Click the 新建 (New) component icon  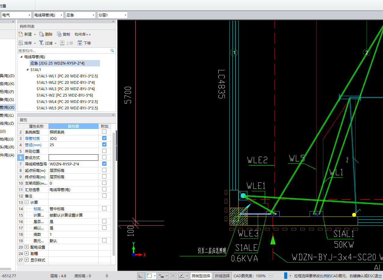tap(21, 34)
